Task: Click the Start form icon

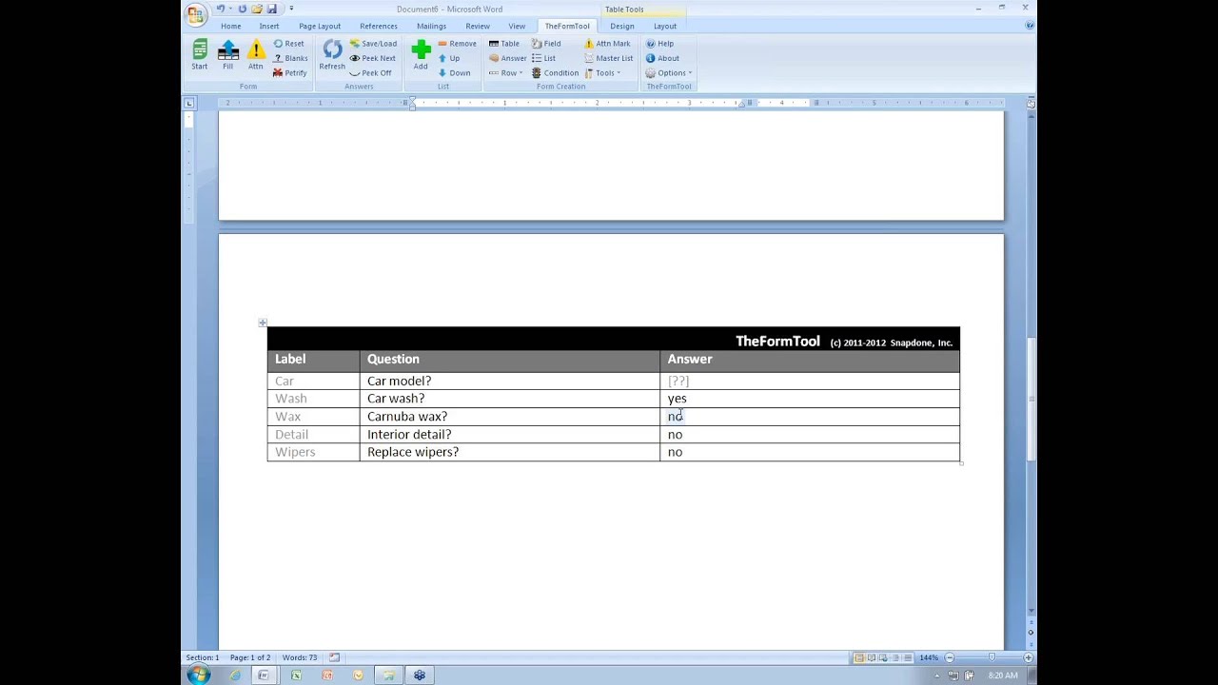Action: [199, 54]
